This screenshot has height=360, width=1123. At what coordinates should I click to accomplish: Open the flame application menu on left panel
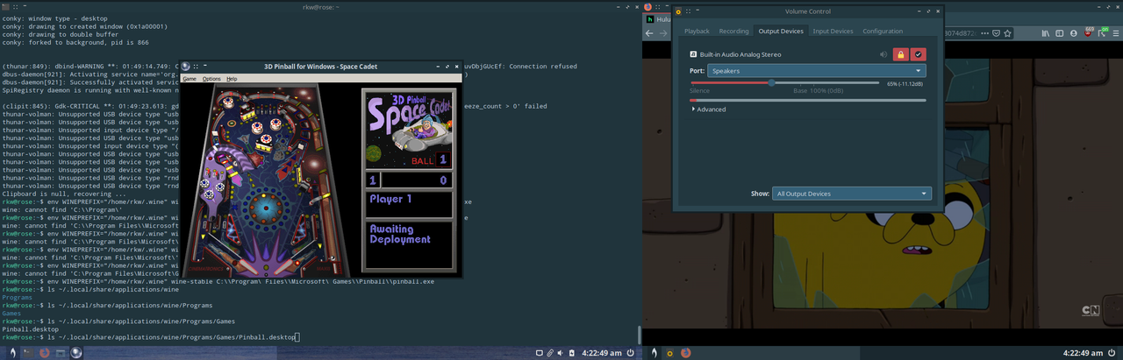11,353
